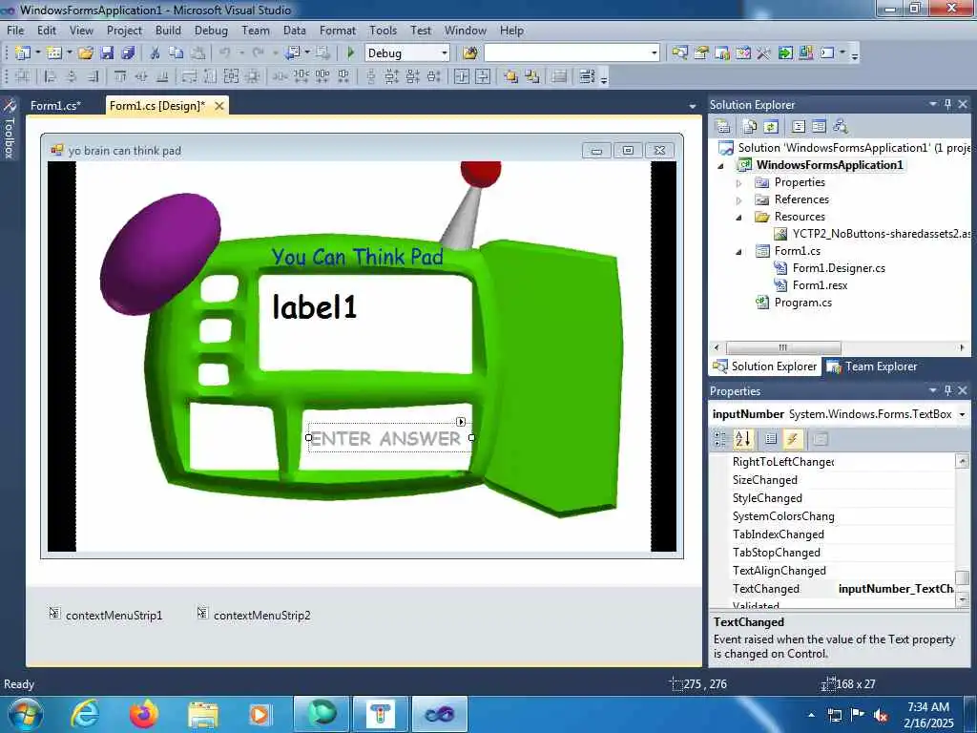The image size is (977, 733).
Task: Expand the Properties node in solution tree
Action: click(739, 183)
